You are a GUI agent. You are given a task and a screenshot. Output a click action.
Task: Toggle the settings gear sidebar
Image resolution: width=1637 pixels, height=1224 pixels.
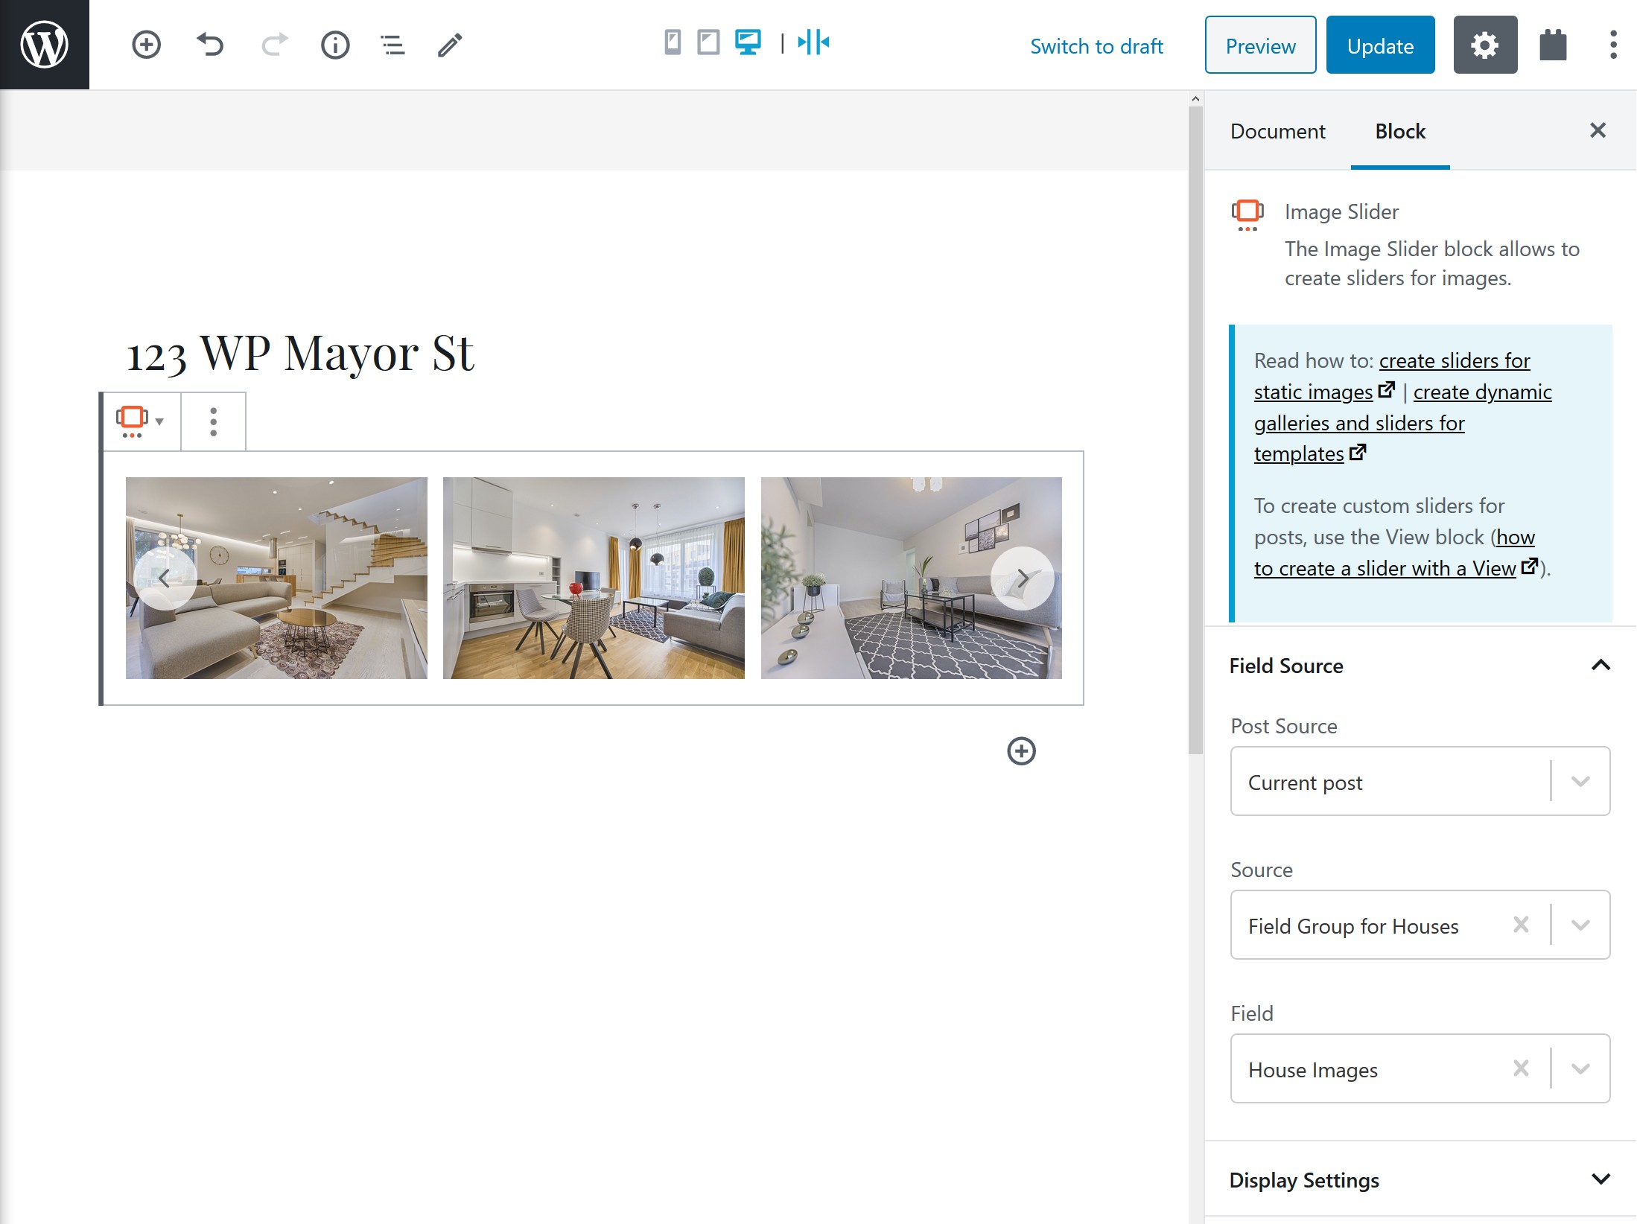click(x=1485, y=45)
